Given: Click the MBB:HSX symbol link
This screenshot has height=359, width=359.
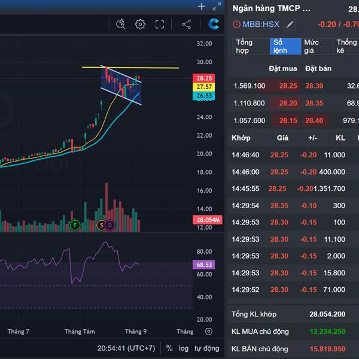Looking at the screenshot, I should click(x=261, y=25).
